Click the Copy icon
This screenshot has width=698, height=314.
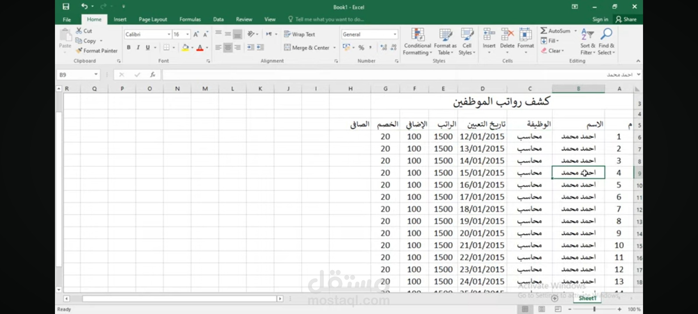(79, 41)
